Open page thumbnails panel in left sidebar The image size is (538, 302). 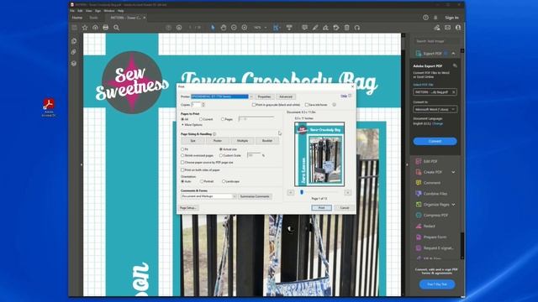[74, 41]
